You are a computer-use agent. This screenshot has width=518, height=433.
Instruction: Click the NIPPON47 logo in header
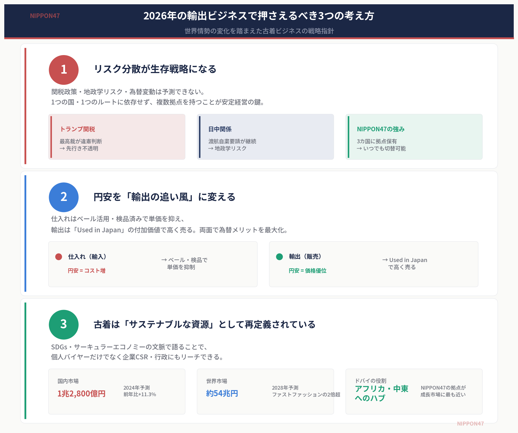[45, 16]
